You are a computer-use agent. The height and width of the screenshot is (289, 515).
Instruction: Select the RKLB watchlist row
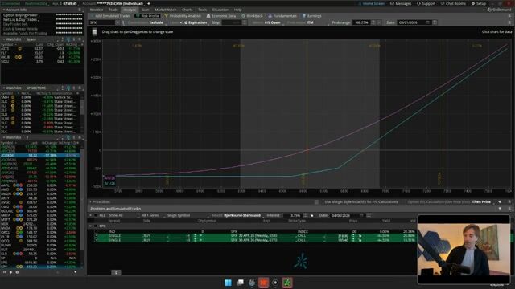42,57
